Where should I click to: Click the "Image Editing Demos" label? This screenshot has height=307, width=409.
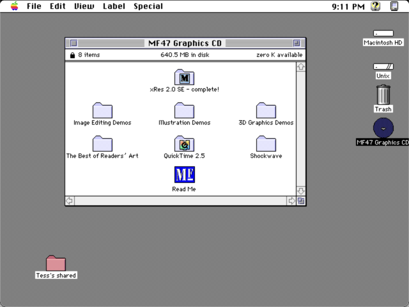[102, 123]
